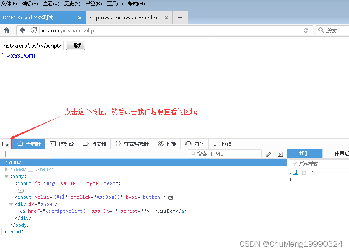Screen dimensions: 349x252
Task: Switch to the 调试器 debugger tab
Action: [94, 144]
